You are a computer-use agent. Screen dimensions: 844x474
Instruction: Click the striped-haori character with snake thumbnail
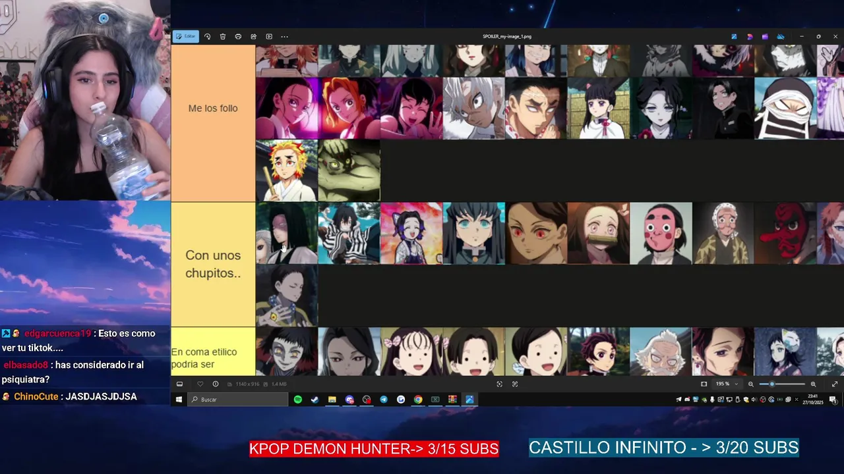click(x=349, y=233)
